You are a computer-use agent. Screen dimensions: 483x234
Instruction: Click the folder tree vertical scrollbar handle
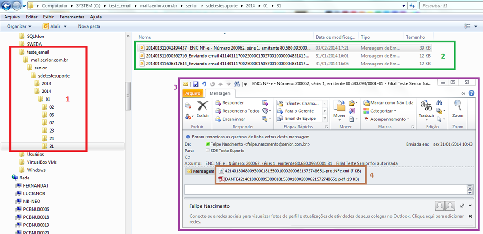127,96
